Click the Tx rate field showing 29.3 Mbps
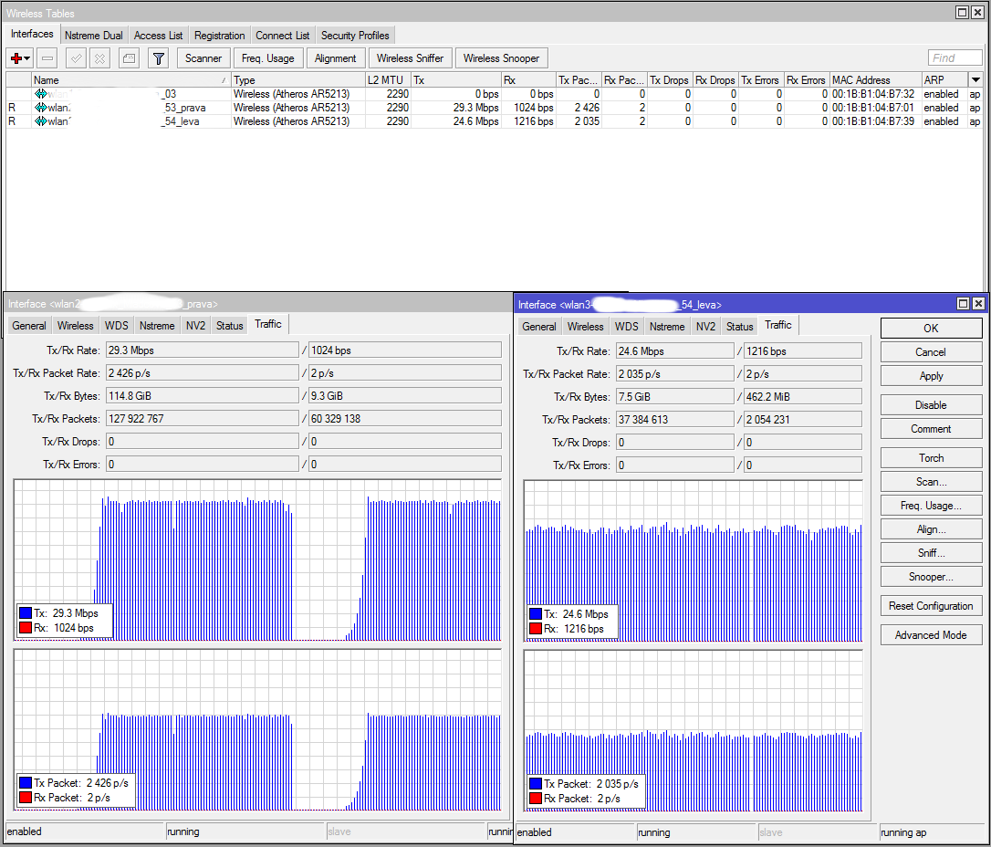The image size is (991, 847). click(x=203, y=350)
